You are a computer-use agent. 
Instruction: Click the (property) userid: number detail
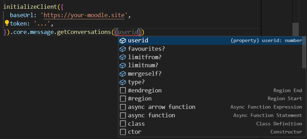click(x=266, y=41)
